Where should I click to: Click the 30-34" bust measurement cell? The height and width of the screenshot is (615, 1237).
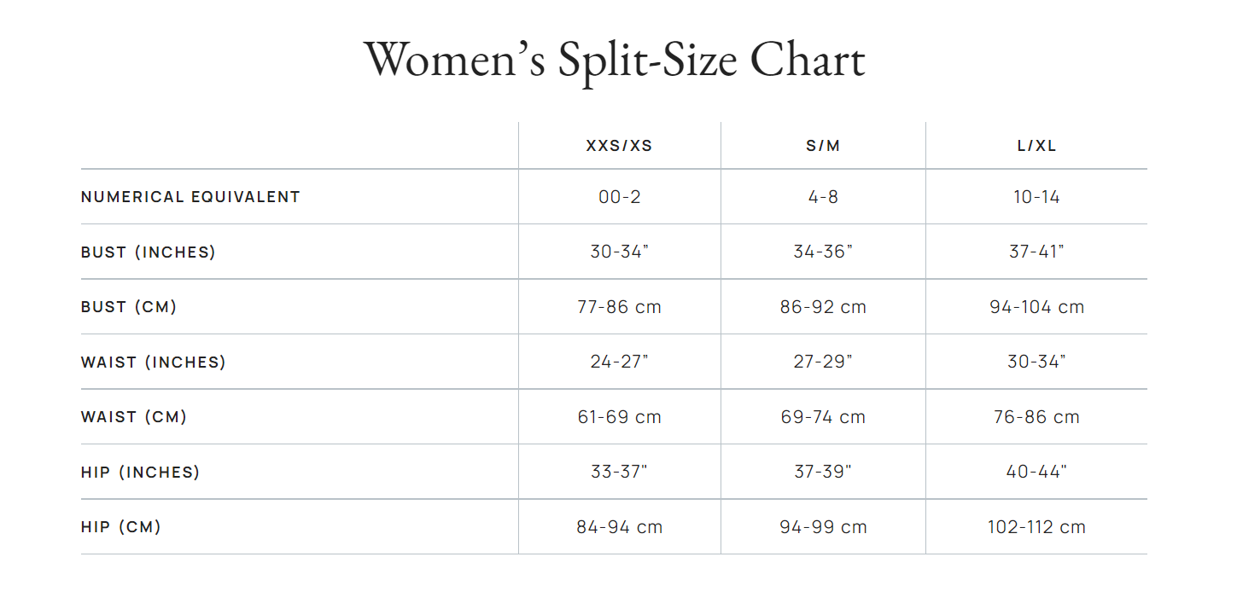619,252
